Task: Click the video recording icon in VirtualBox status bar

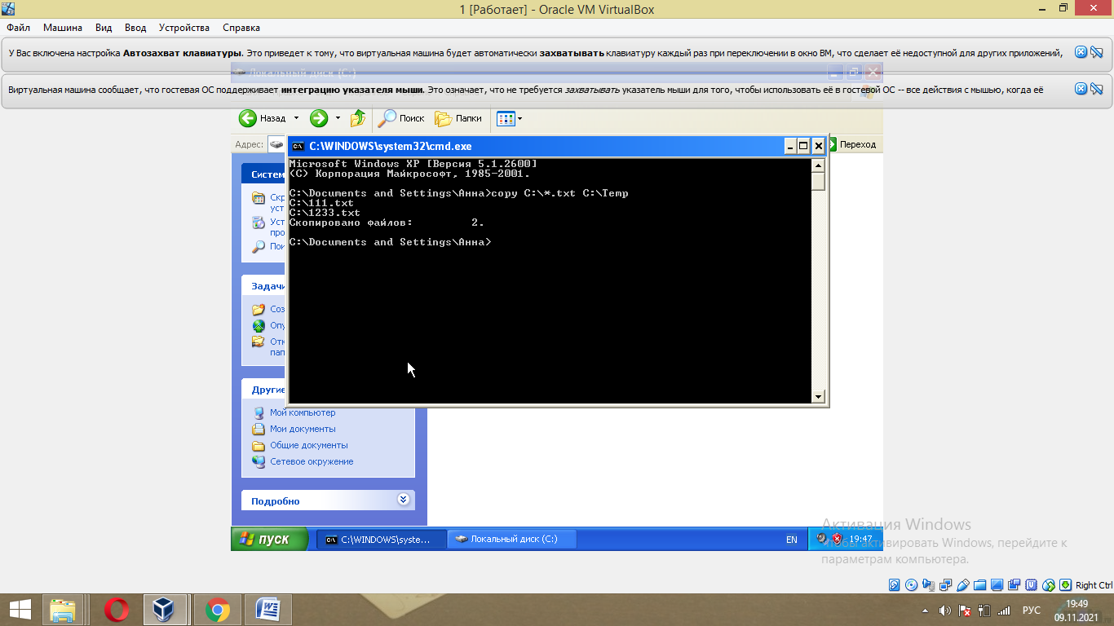Action: (1014, 585)
